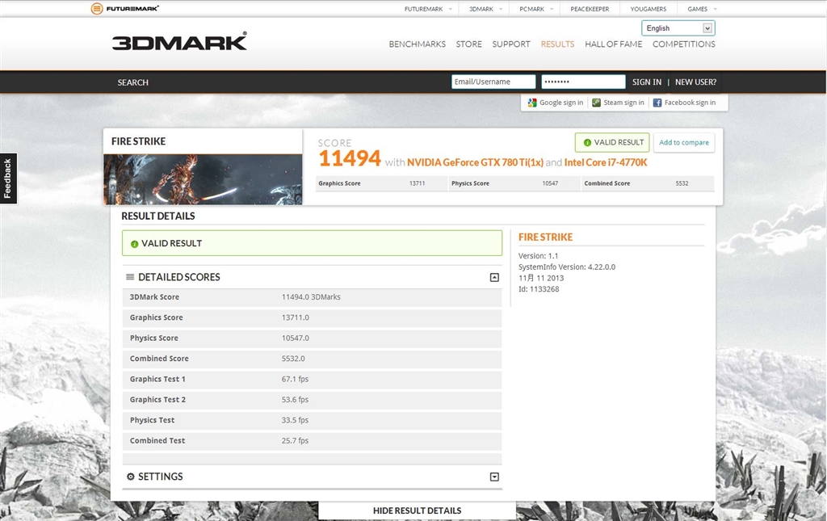Open the Feedback side tab

8,179
